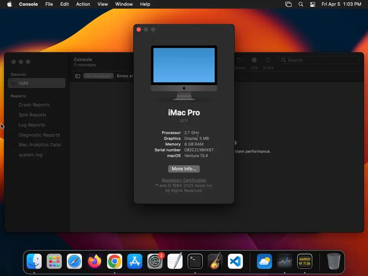Screen dimensions: 368x276
Task: Launch GarageBand from the Dock
Action: tap(215, 261)
